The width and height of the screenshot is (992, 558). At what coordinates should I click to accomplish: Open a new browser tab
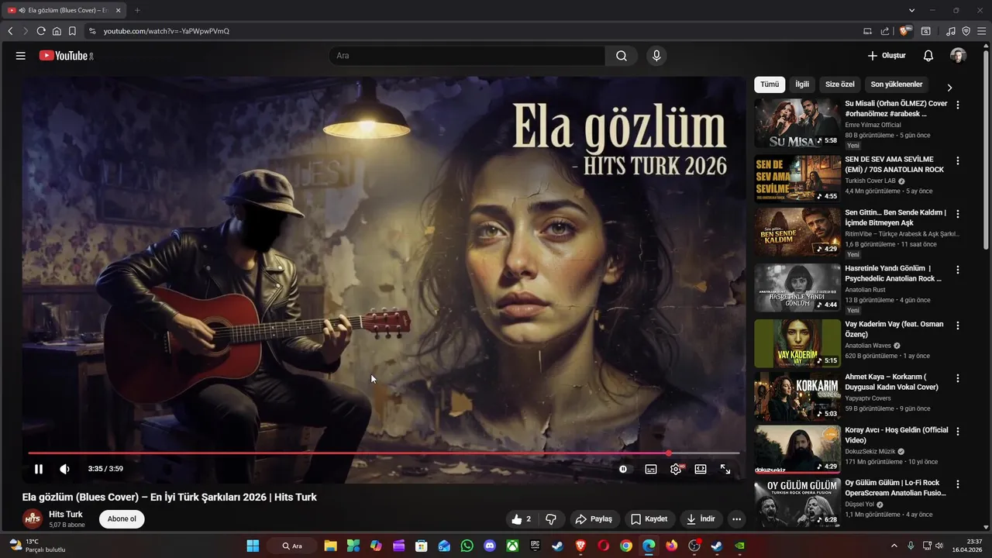(x=137, y=10)
